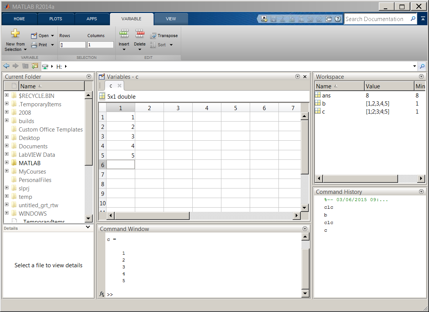Click the forward navigation arrow icon
429x312 pixels.
pos(16,66)
